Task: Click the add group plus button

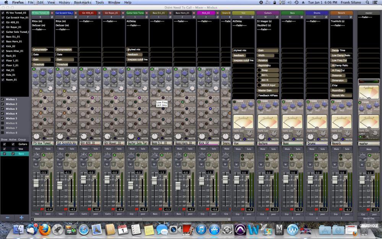Action: 21,218
